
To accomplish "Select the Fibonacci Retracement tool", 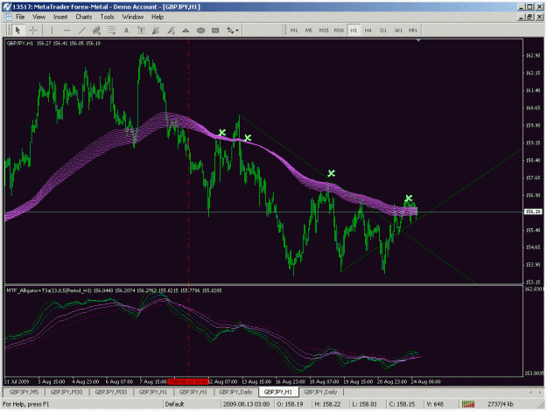I will (111, 31).
